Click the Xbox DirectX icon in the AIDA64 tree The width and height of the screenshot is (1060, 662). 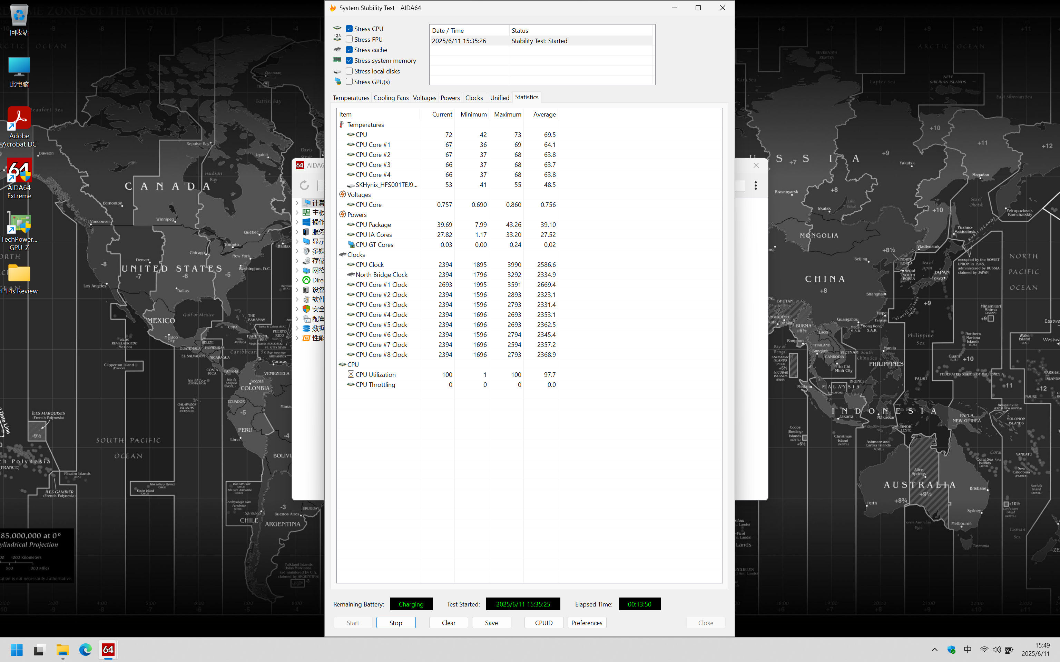point(307,280)
